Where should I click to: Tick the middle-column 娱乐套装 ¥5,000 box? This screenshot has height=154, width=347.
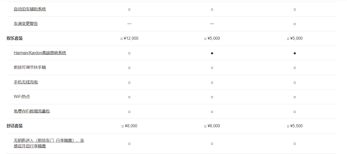205,39
